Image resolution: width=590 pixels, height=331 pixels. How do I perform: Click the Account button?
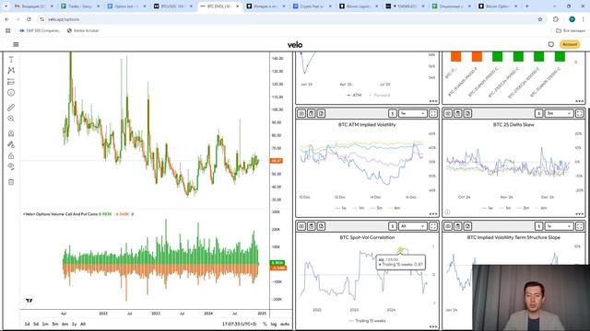pos(570,44)
